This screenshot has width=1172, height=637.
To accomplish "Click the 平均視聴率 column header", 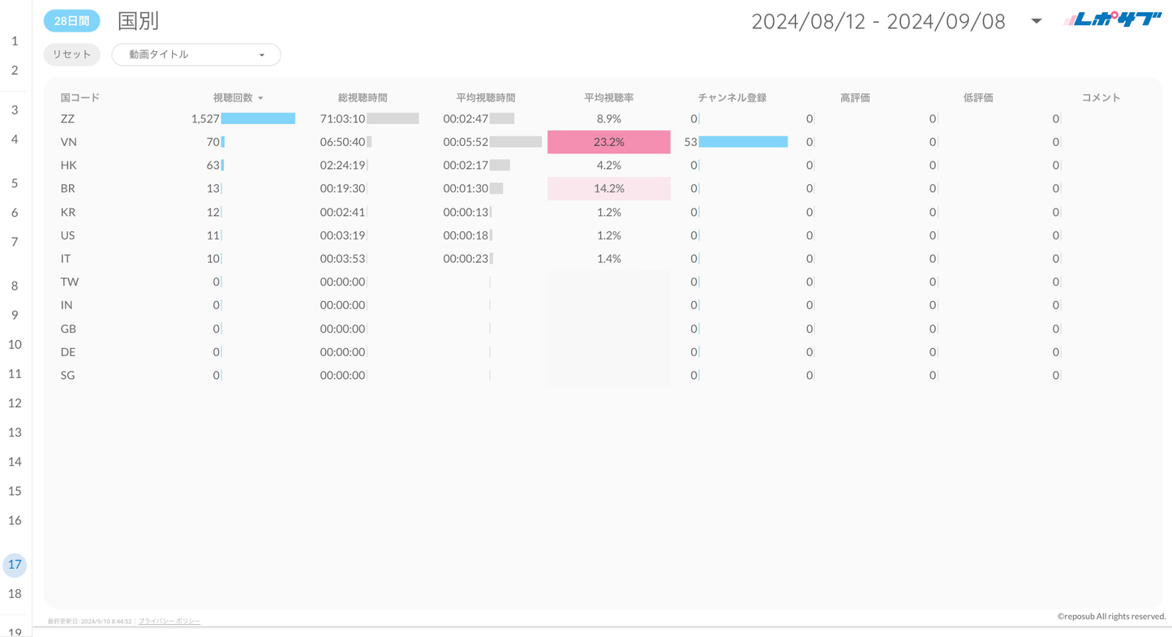I will (609, 97).
